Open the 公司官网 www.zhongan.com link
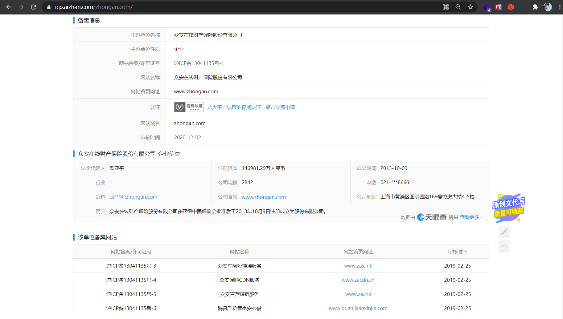The height and width of the screenshot is (319, 563). tap(264, 197)
